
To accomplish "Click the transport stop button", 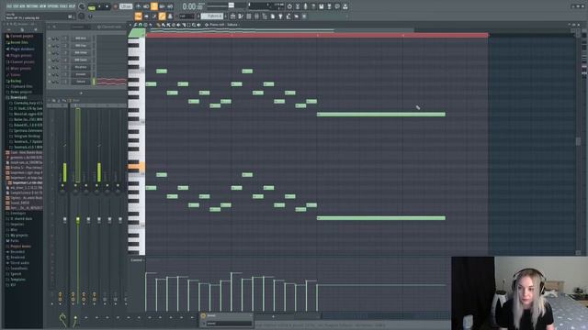I will pyautogui.click(x=107, y=6).
